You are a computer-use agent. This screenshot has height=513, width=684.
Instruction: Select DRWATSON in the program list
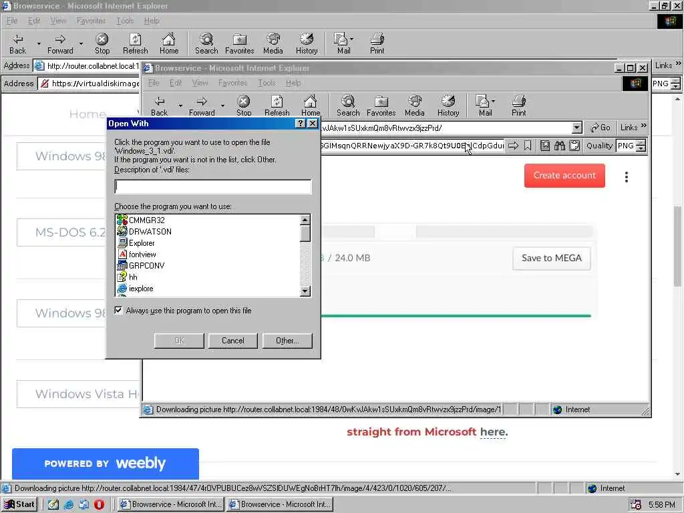(150, 232)
